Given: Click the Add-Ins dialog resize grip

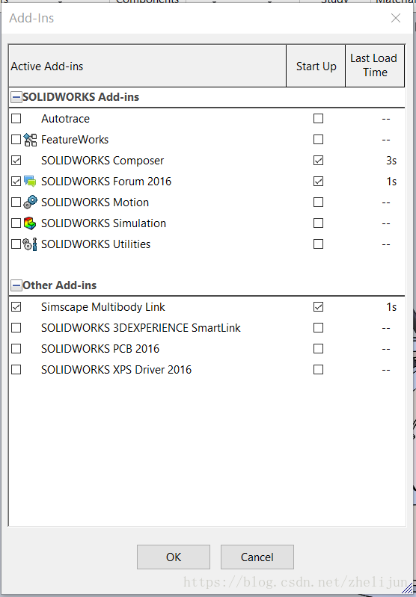Looking at the screenshot, I should click(409, 590).
